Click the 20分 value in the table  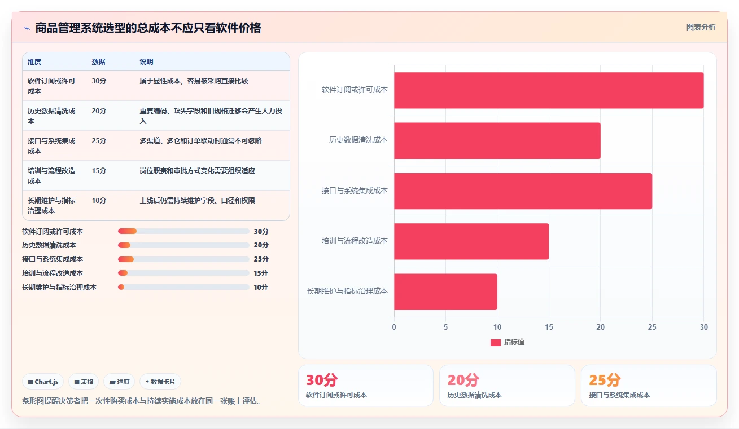coord(99,111)
